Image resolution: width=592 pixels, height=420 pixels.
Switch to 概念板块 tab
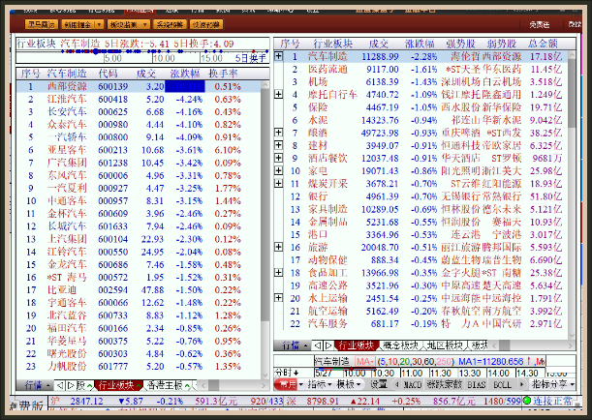click(400, 345)
